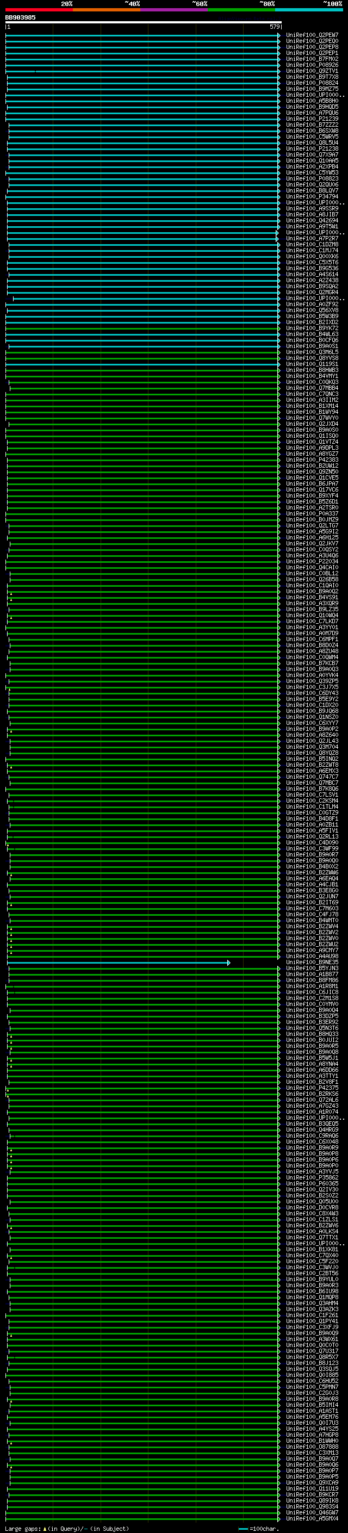Click the query end position 579
The height and width of the screenshot is (1533, 348).
pyautogui.click(x=274, y=27)
